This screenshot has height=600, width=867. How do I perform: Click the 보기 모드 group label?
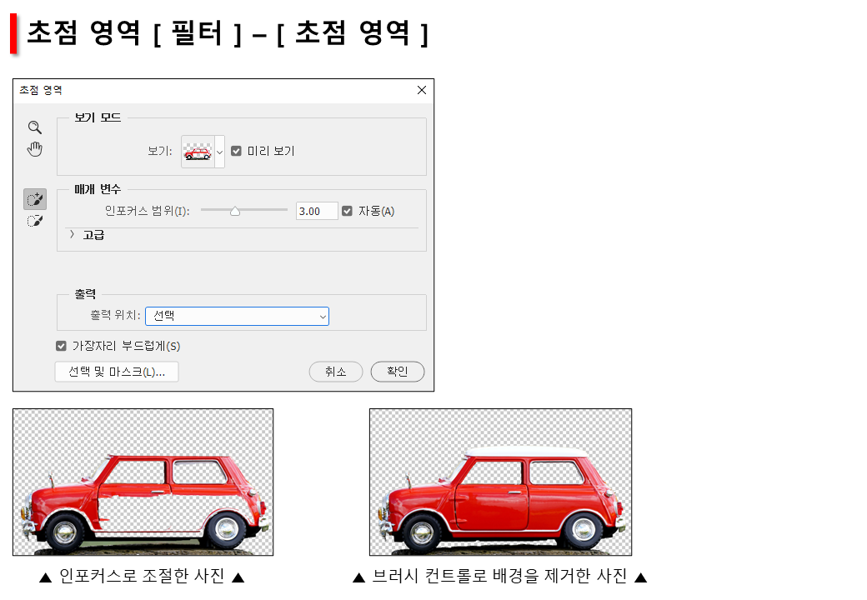coord(98,117)
